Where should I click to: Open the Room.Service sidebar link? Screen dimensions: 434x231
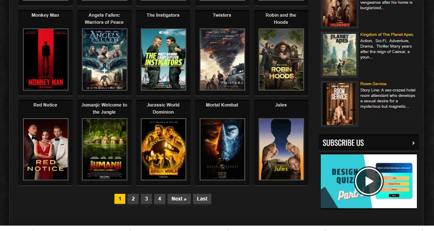tap(373, 84)
